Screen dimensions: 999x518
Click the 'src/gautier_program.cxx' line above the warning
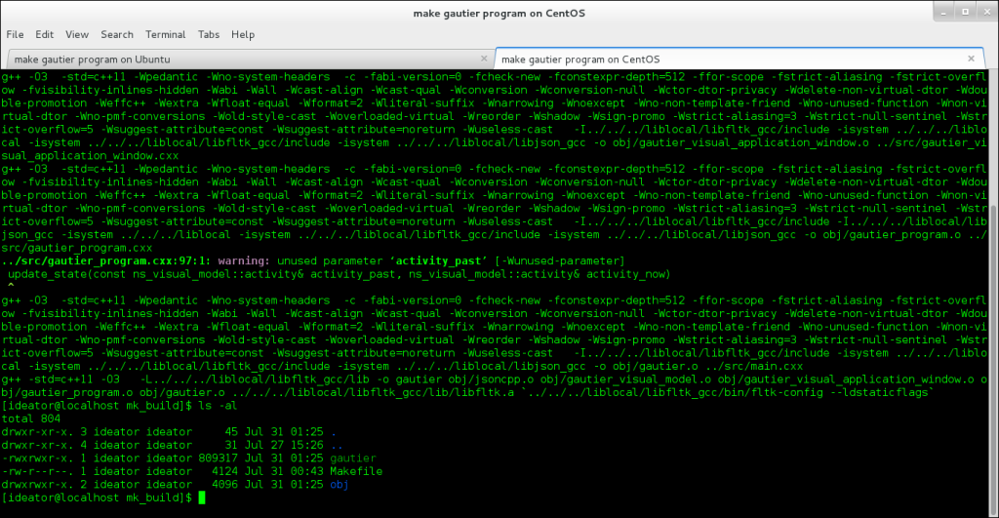coord(76,248)
